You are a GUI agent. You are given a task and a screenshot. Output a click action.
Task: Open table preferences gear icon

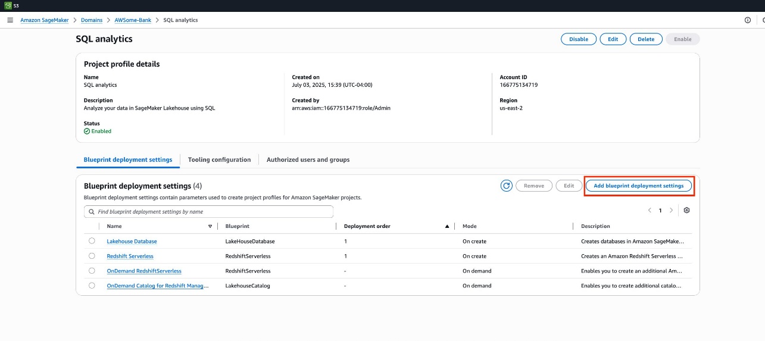(686, 210)
